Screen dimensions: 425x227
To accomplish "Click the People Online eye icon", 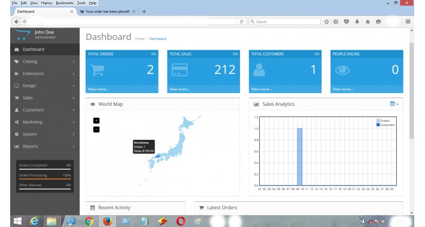I will pos(342,70).
